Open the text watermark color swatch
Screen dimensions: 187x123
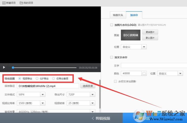click(144, 74)
